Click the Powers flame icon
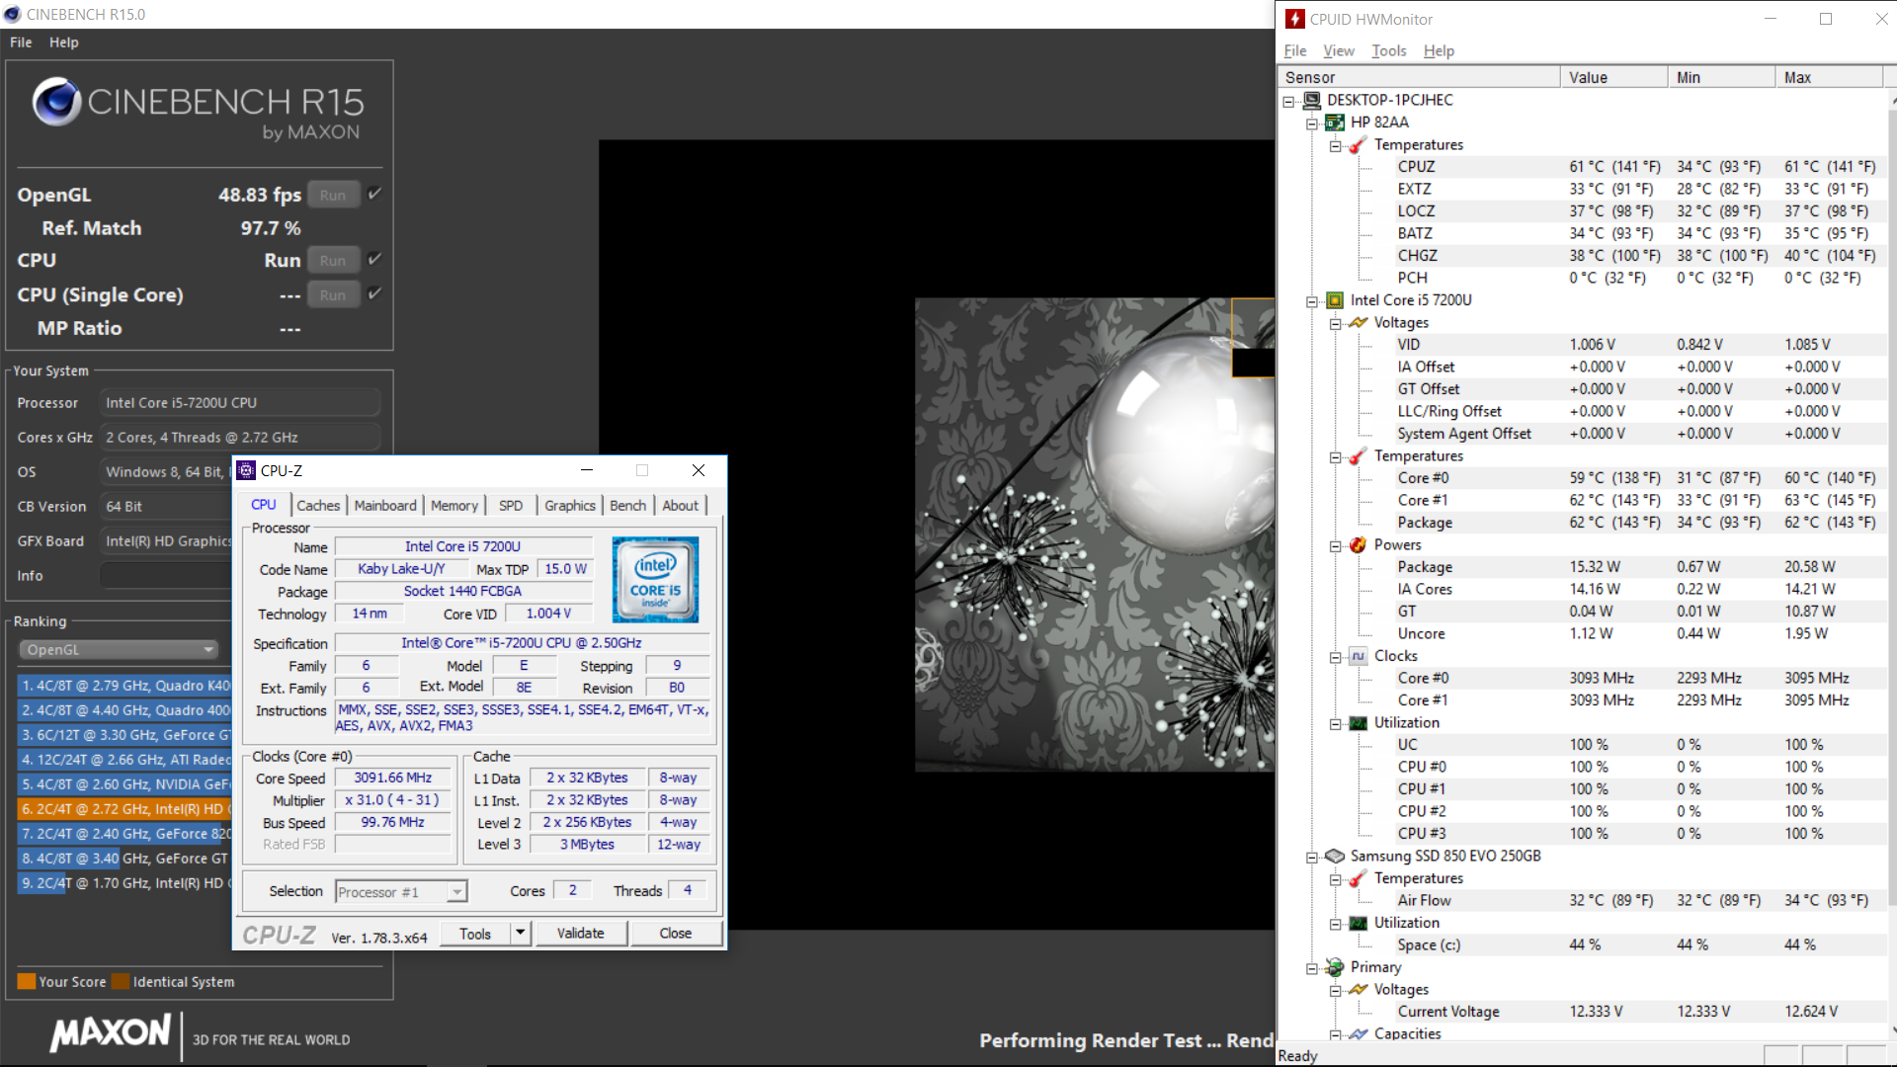Screen dimensions: 1897x1067 pos(1359,545)
